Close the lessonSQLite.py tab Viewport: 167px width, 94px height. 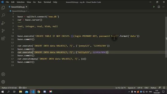pos(26,7)
